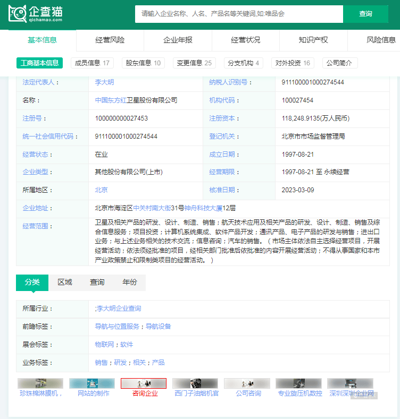Open the 公司咨询 text link
The height and width of the screenshot is (419, 400).
click(248, 394)
